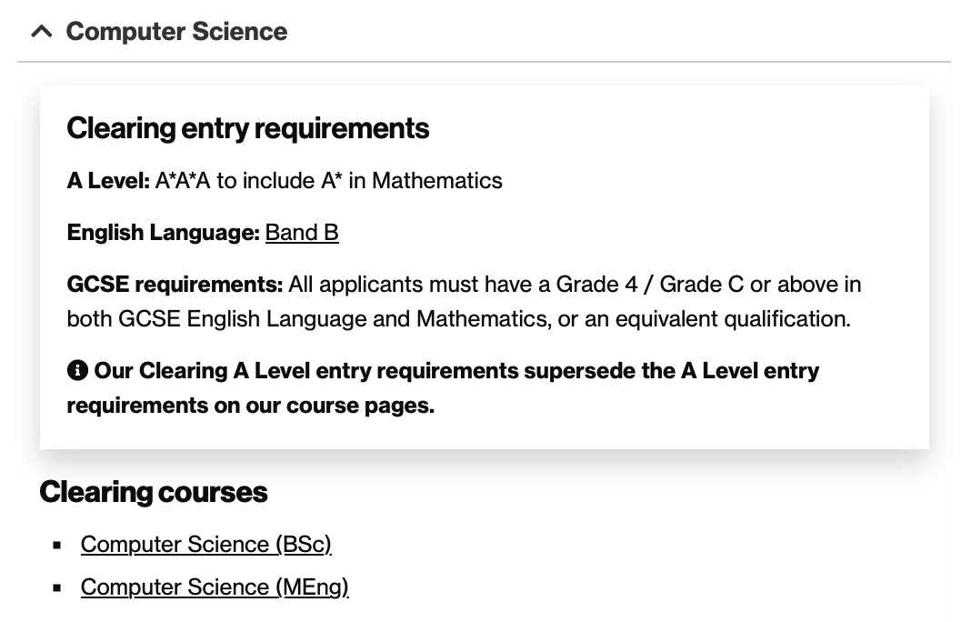Image resolution: width=971 pixels, height=622 pixels.
Task: Open the Computer Science (BSc) course link
Action: point(205,544)
